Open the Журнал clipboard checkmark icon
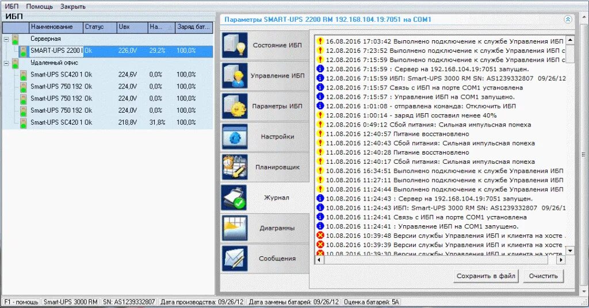This screenshot has height=308, width=589. pos(235,197)
